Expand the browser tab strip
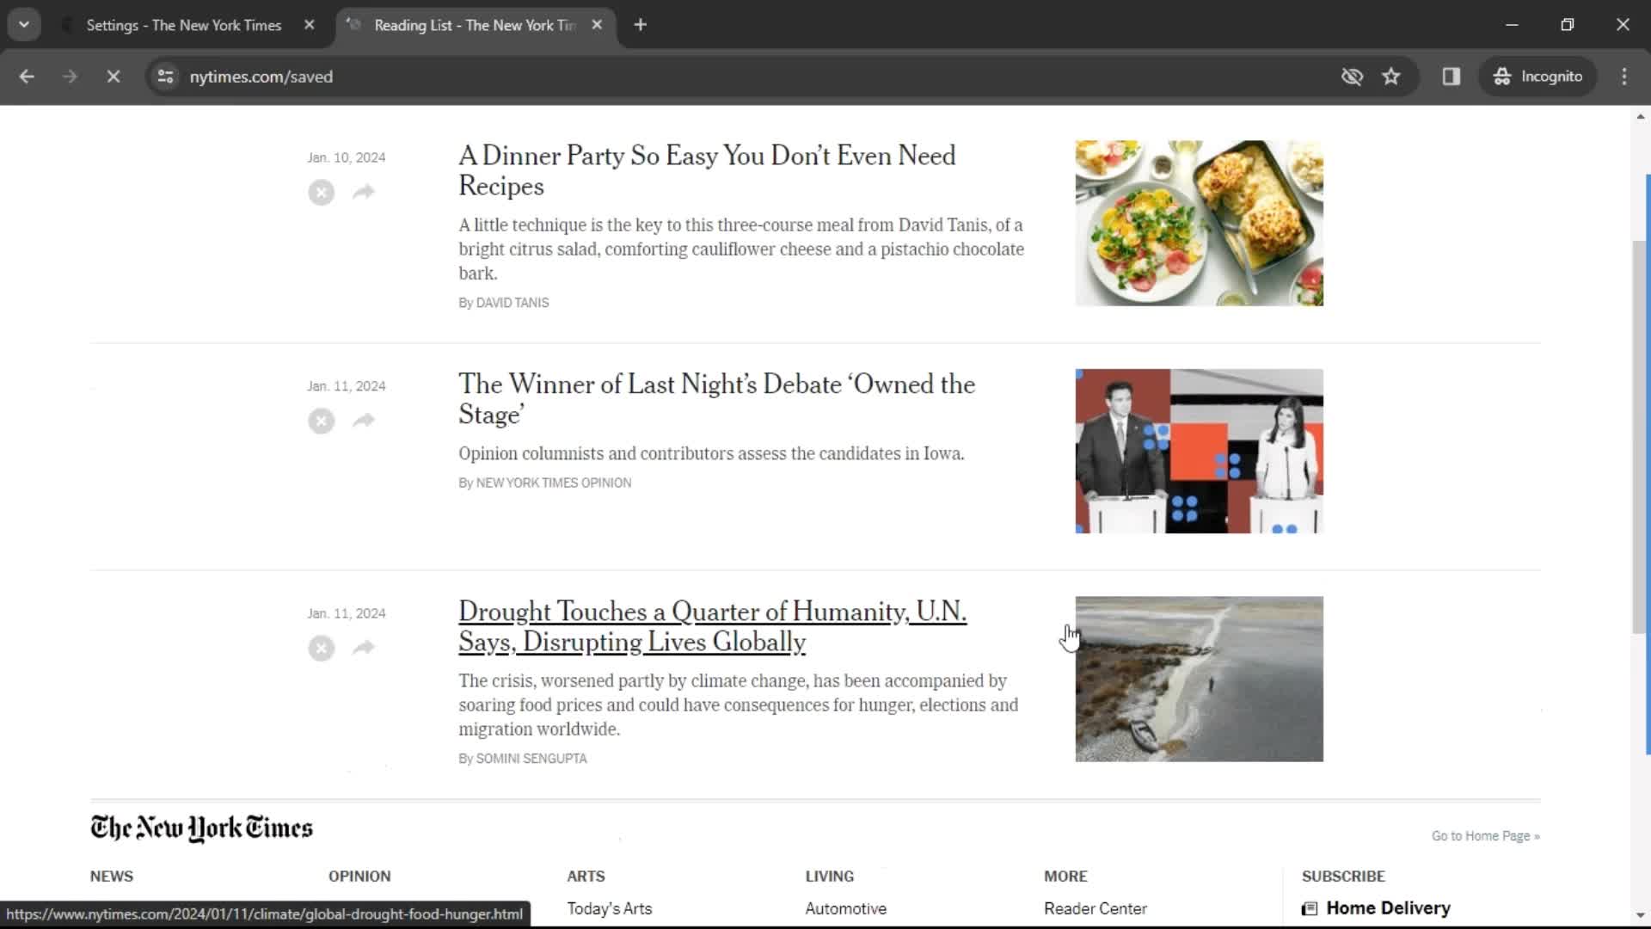1651x929 pixels. click(24, 24)
